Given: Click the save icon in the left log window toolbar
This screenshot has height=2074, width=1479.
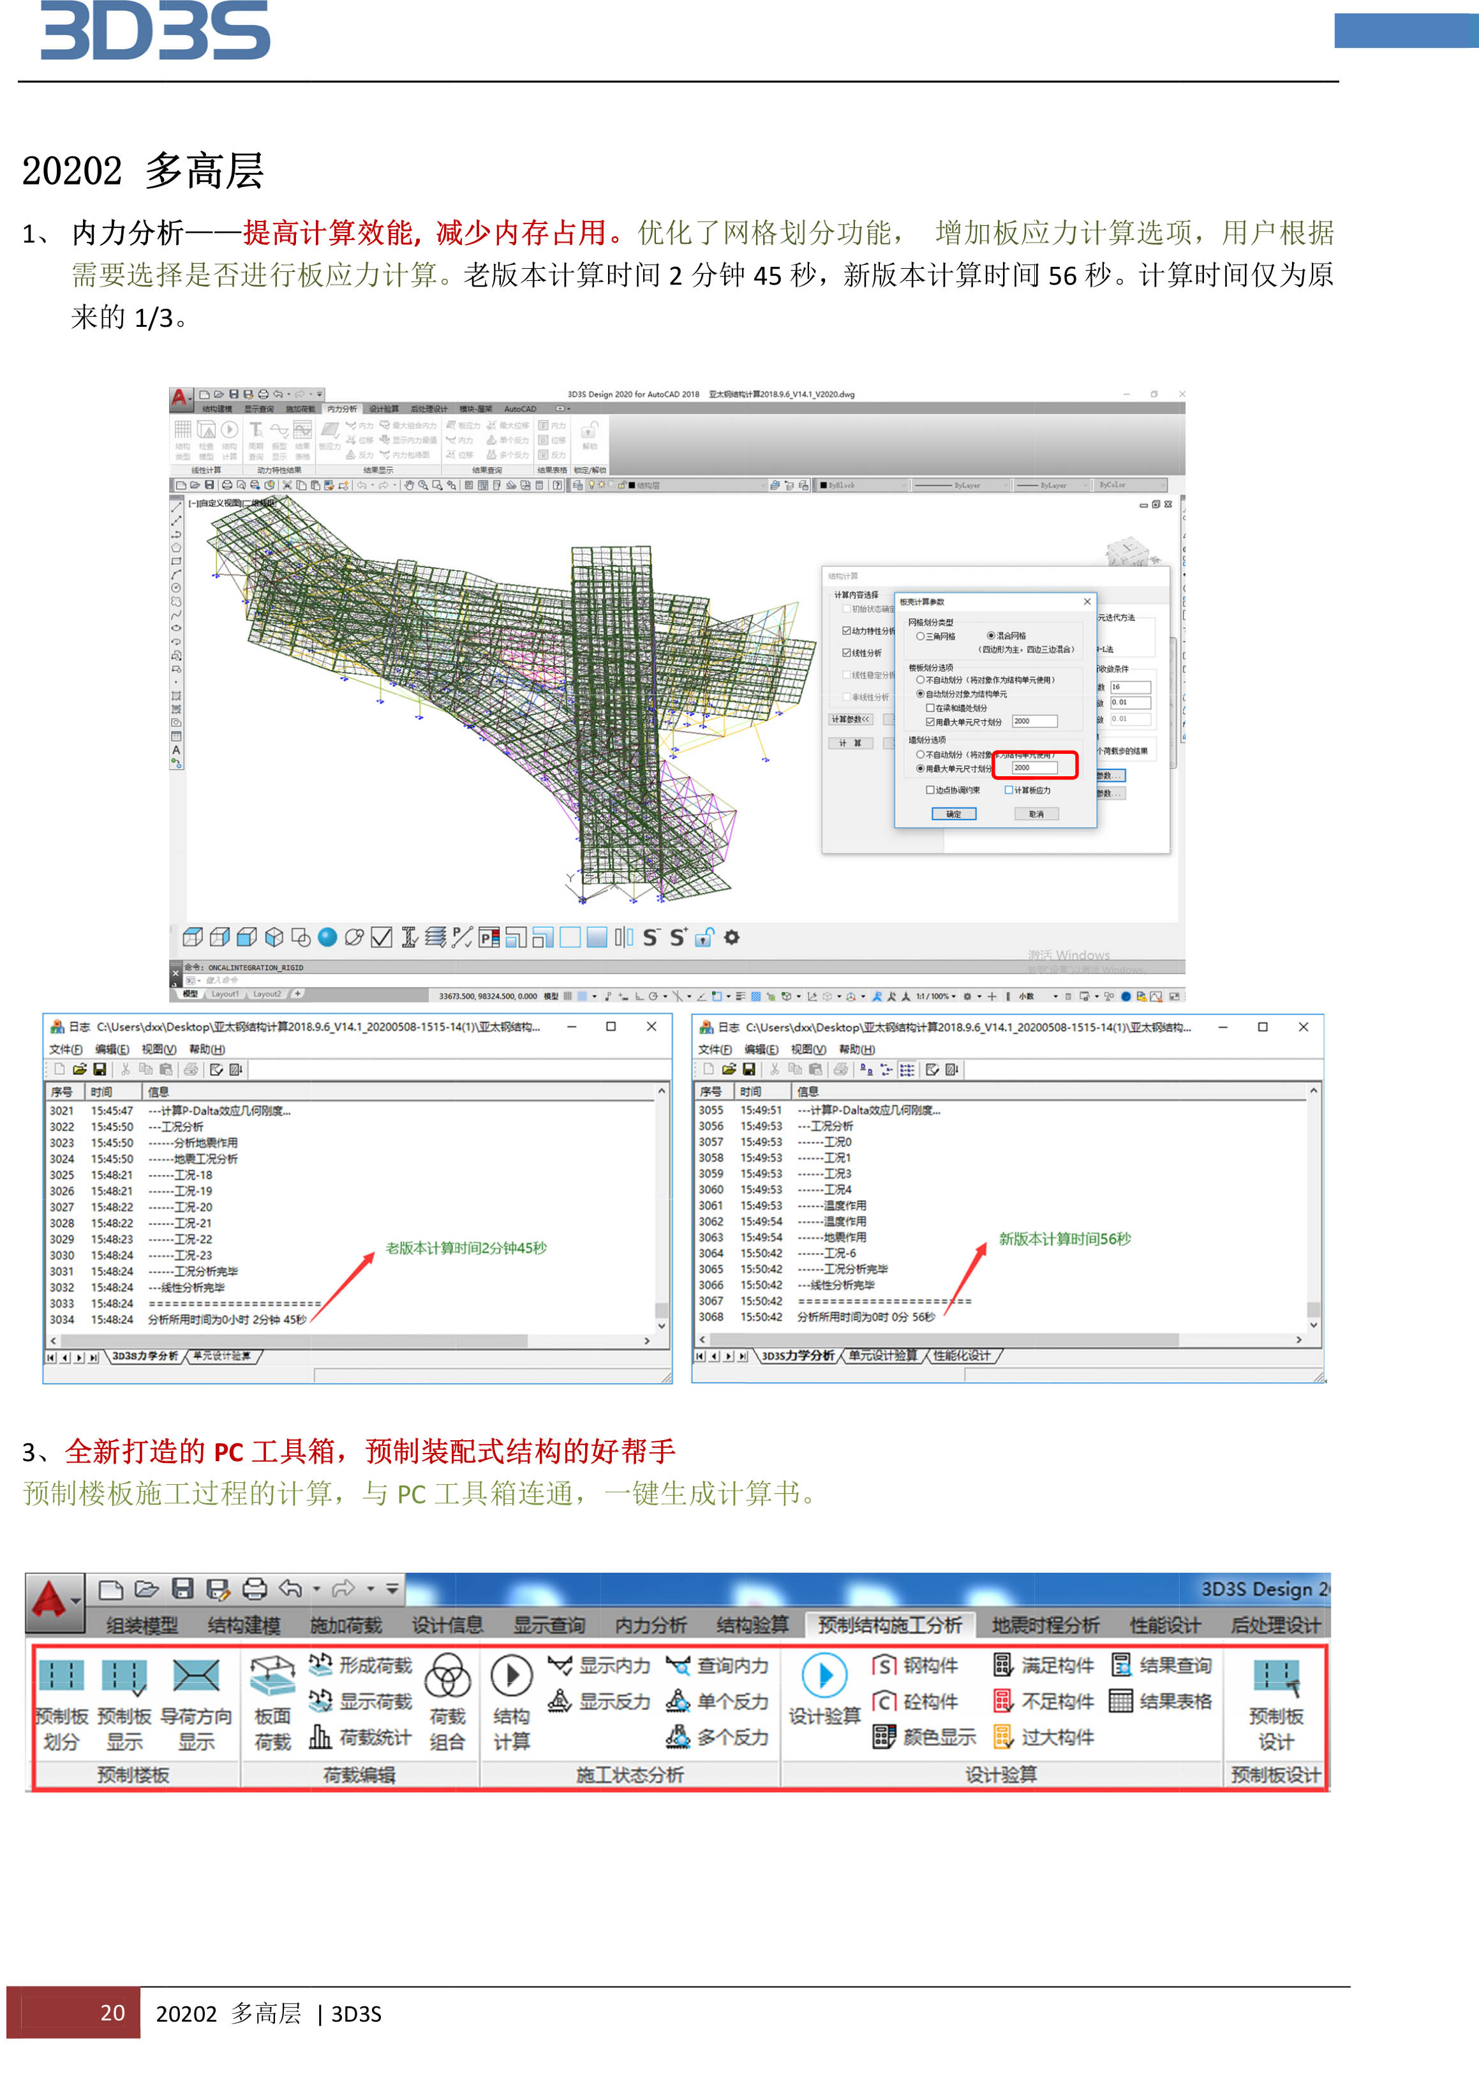Looking at the screenshot, I should pyautogui.click(x=100, y=1070).
